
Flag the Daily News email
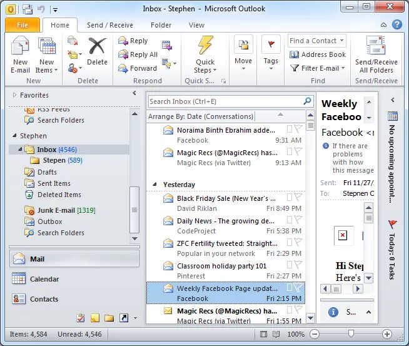(298, 219)
